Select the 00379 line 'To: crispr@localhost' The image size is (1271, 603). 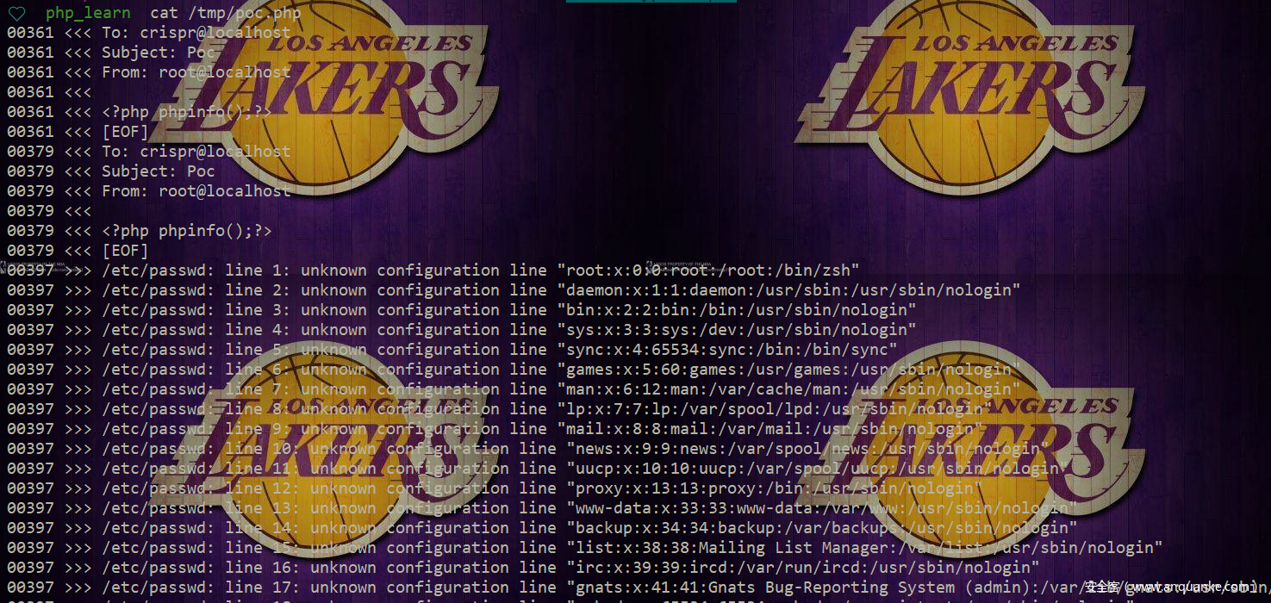coord(196,152)
